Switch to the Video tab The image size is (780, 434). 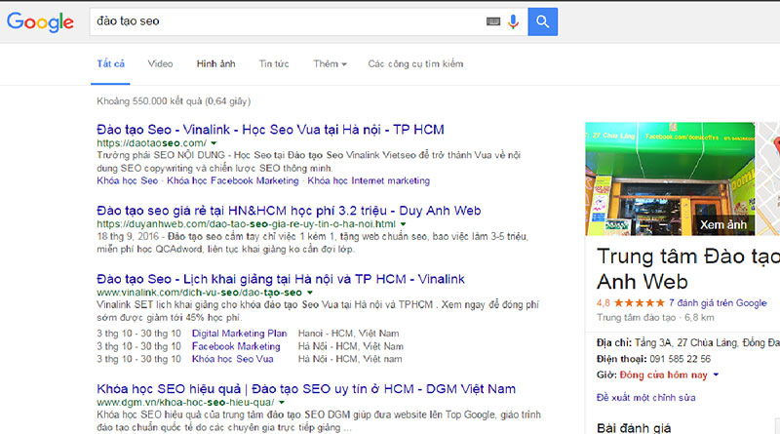click(160, 63)
